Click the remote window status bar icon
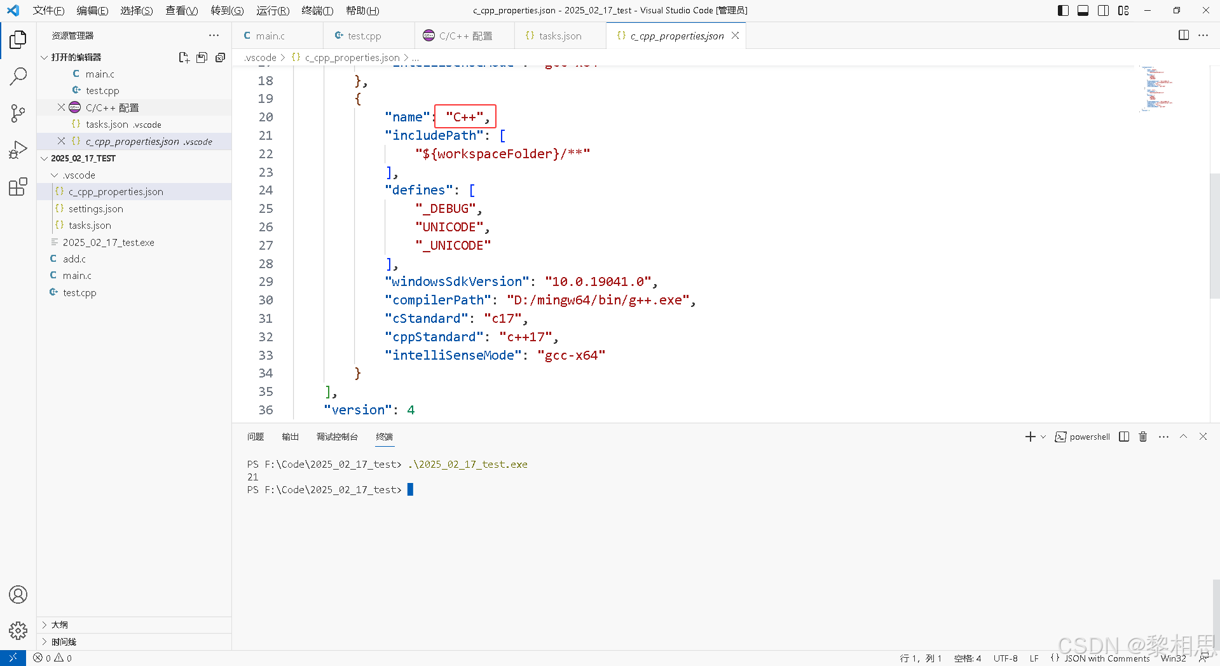This screenshot has height=666, width=1220. [13, 658]
